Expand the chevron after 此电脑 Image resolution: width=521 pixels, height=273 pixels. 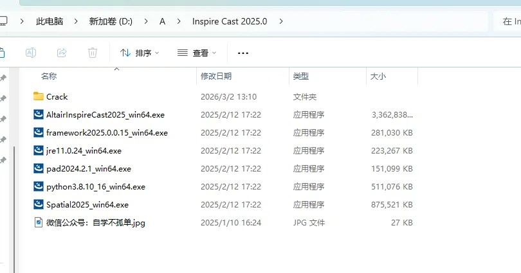coord(76,21)
